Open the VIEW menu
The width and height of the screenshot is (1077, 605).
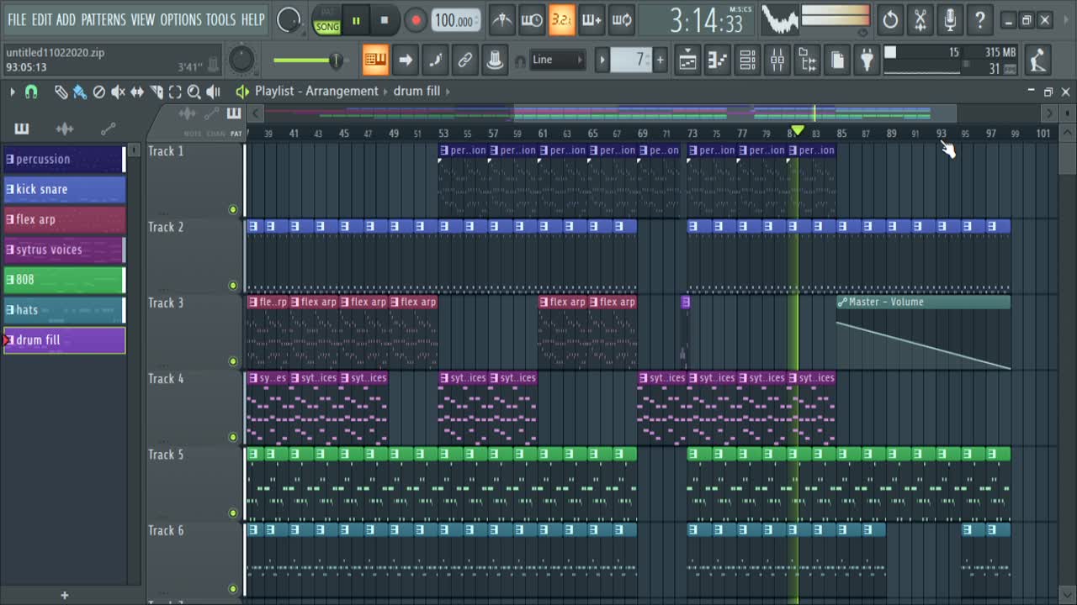coord(143,19)
